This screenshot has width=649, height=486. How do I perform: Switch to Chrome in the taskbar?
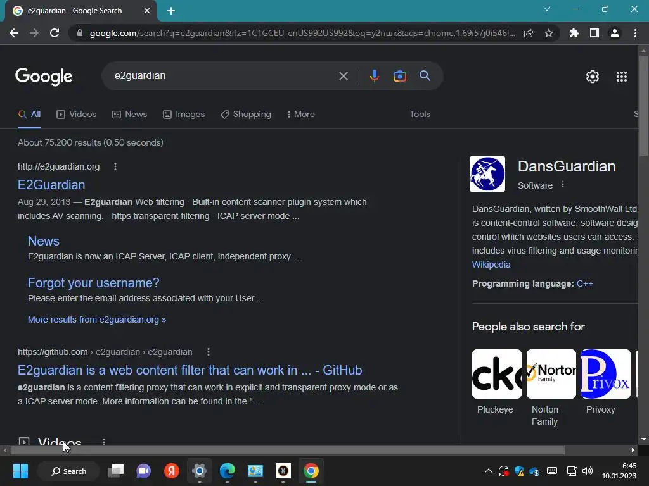pos(311,471)
